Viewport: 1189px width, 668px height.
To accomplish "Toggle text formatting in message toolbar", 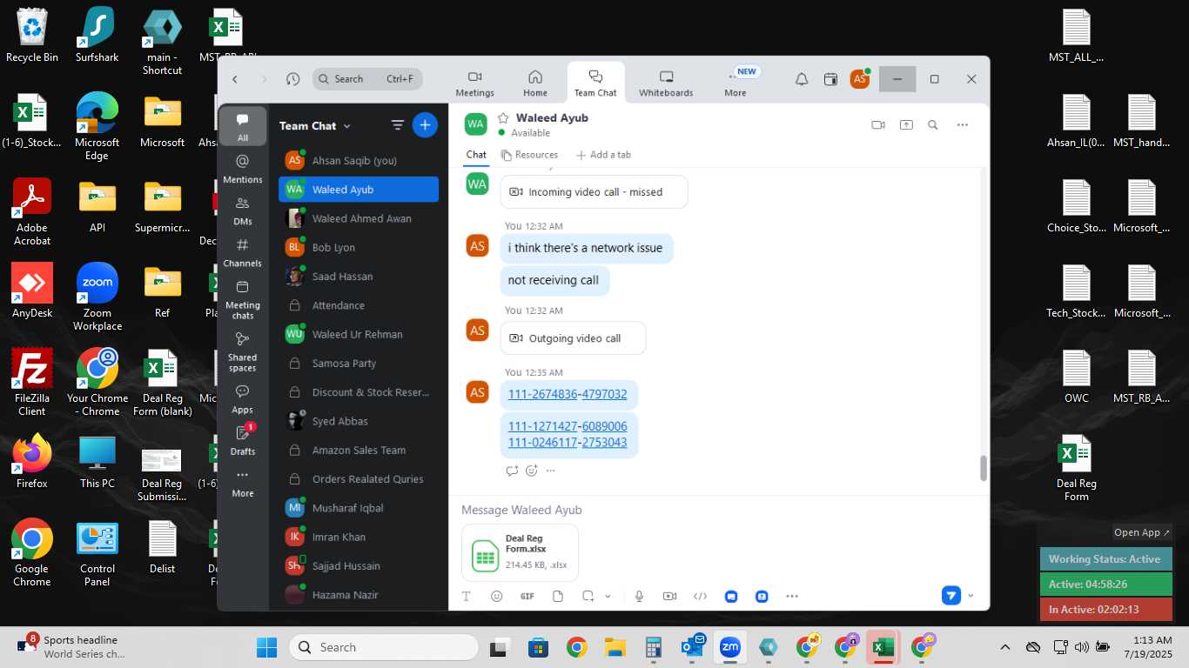I will tap(467, 597).
